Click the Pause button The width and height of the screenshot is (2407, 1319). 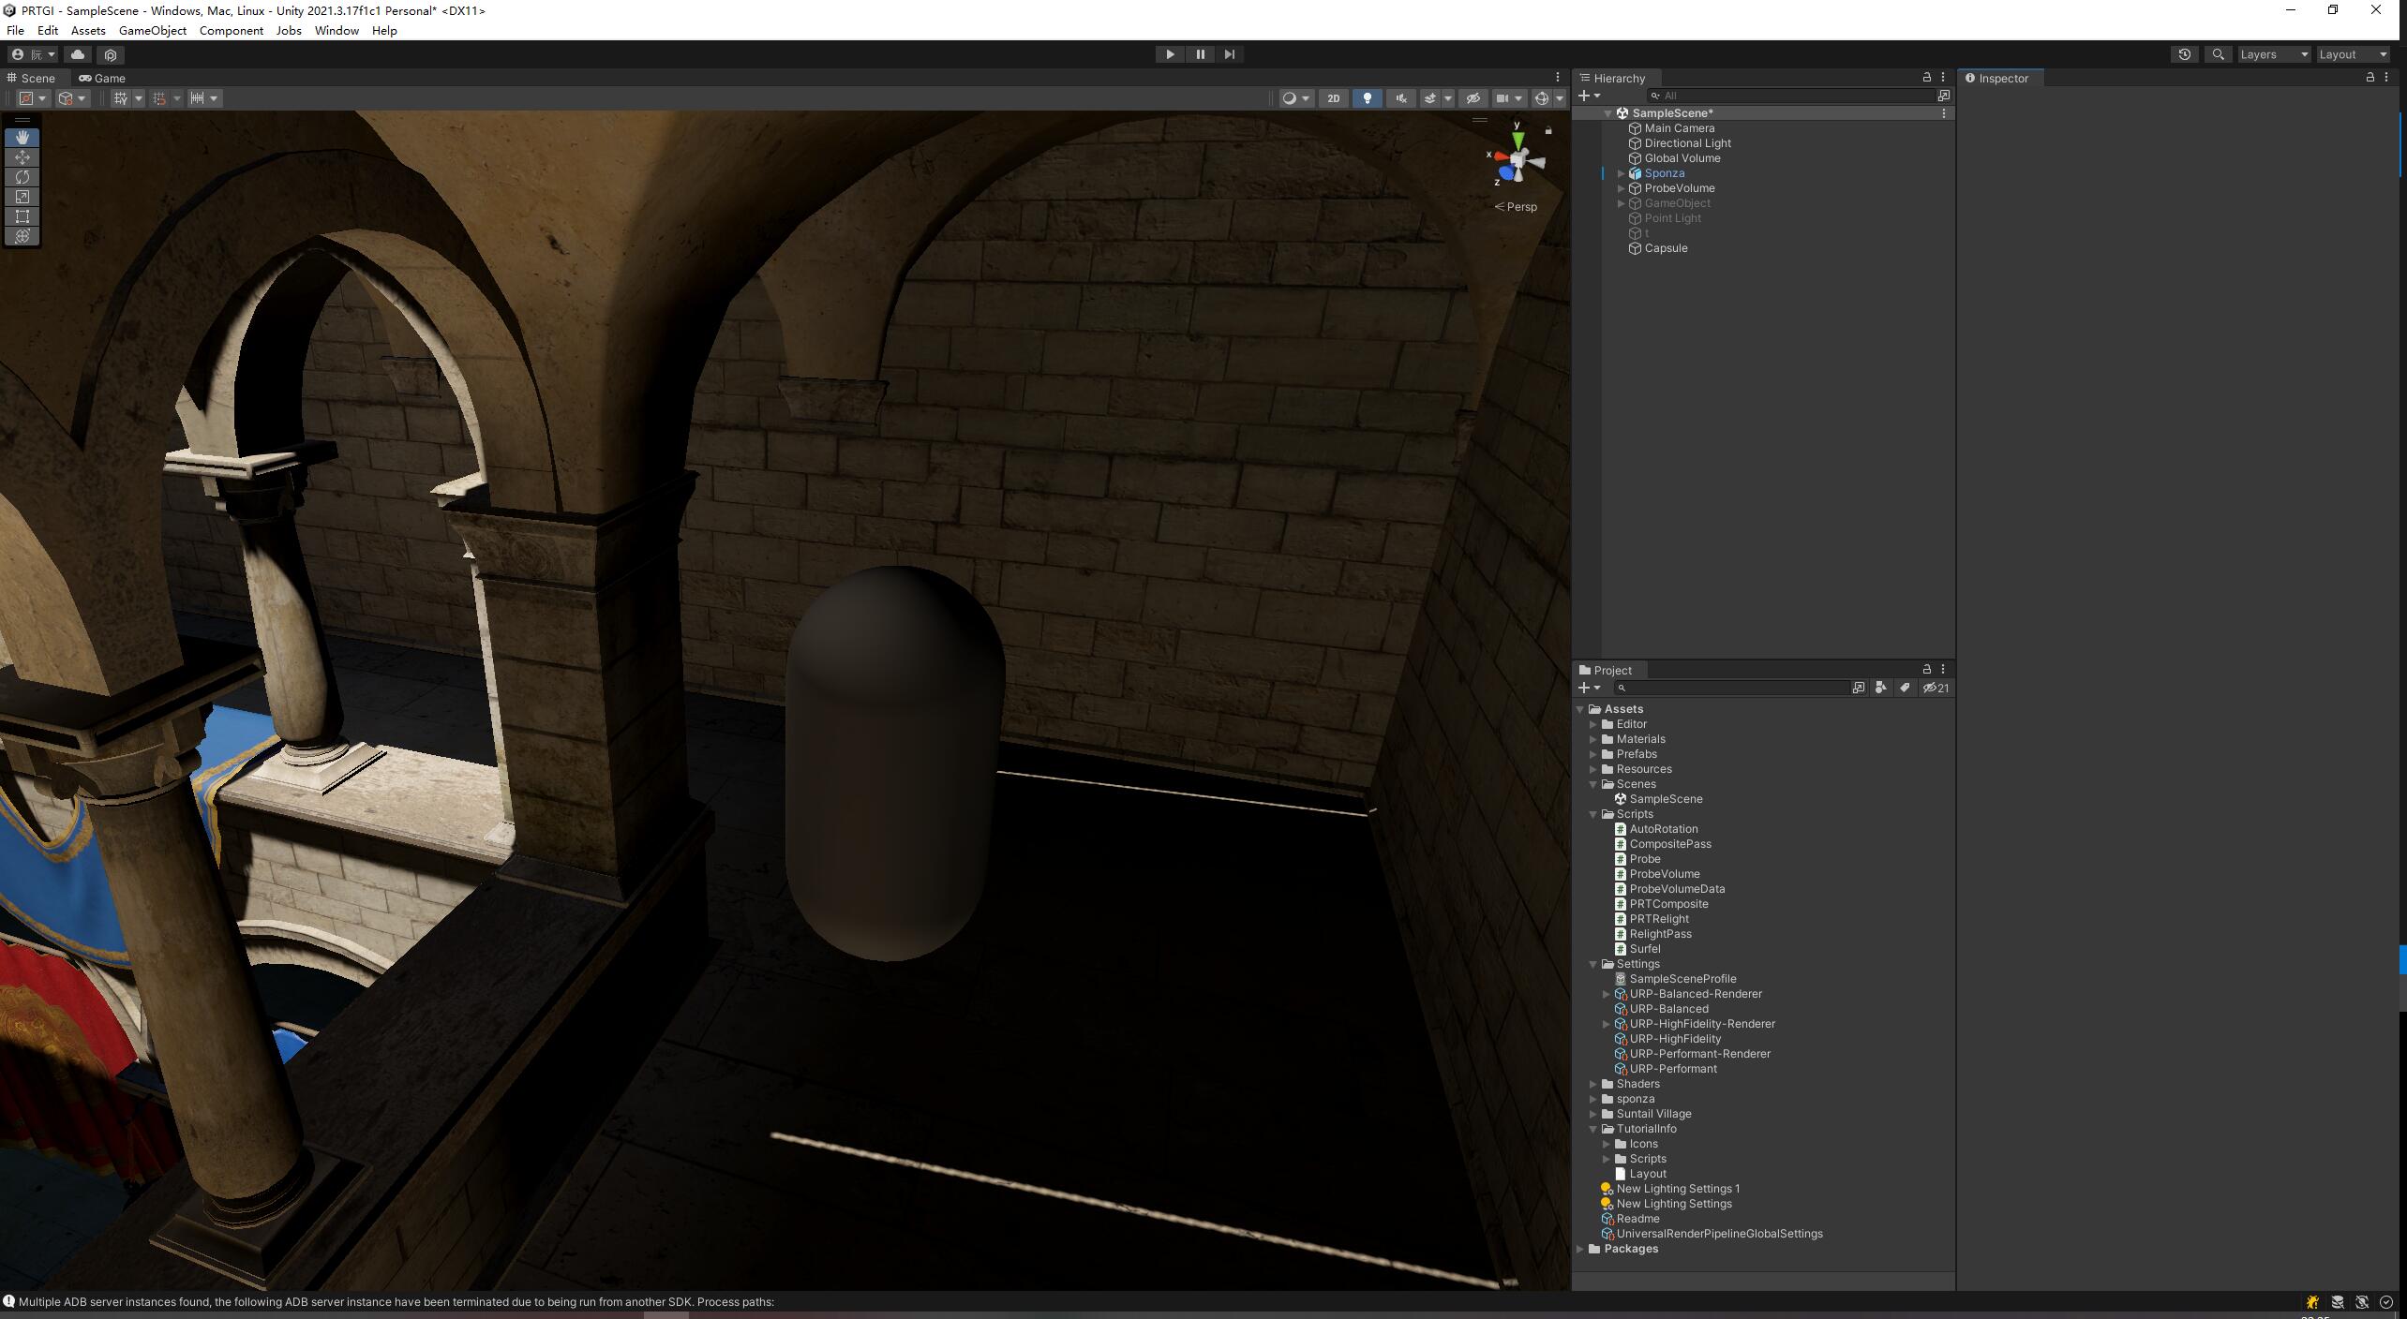[1200, 54]
